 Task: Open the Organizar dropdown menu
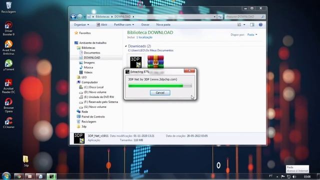[81, 24]
